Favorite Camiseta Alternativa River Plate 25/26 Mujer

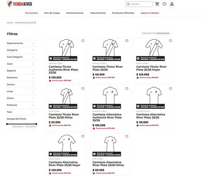click(83, 136)
